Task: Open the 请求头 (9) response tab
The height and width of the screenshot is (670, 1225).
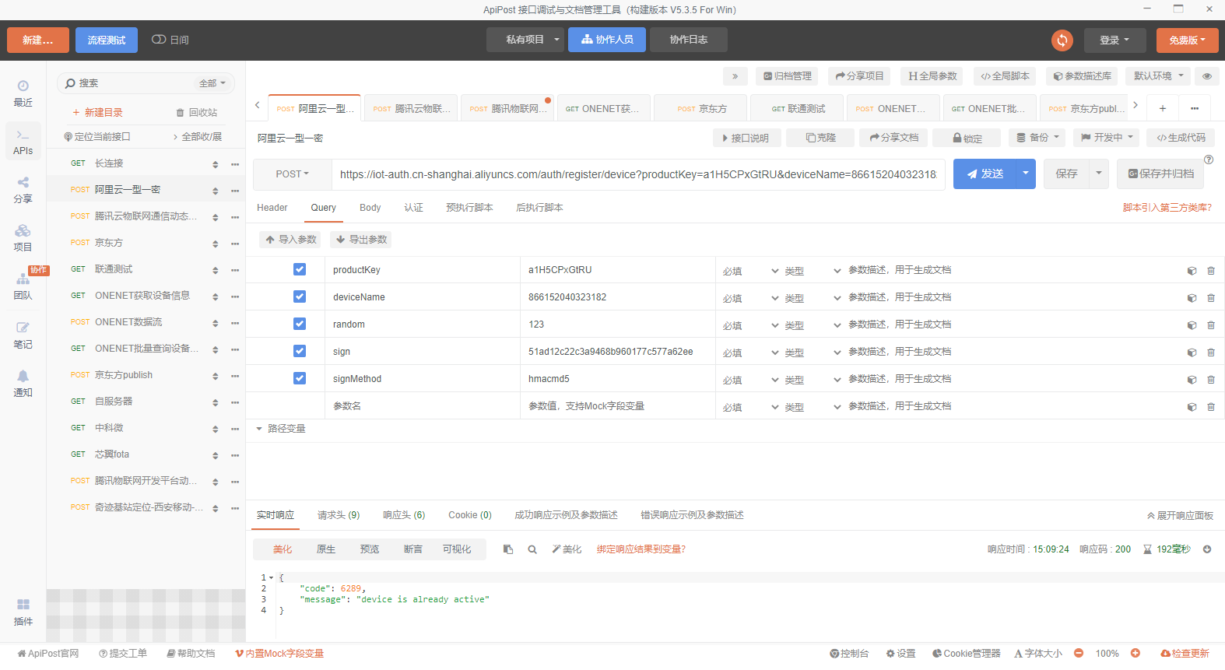Action: [x=339, y=515]
